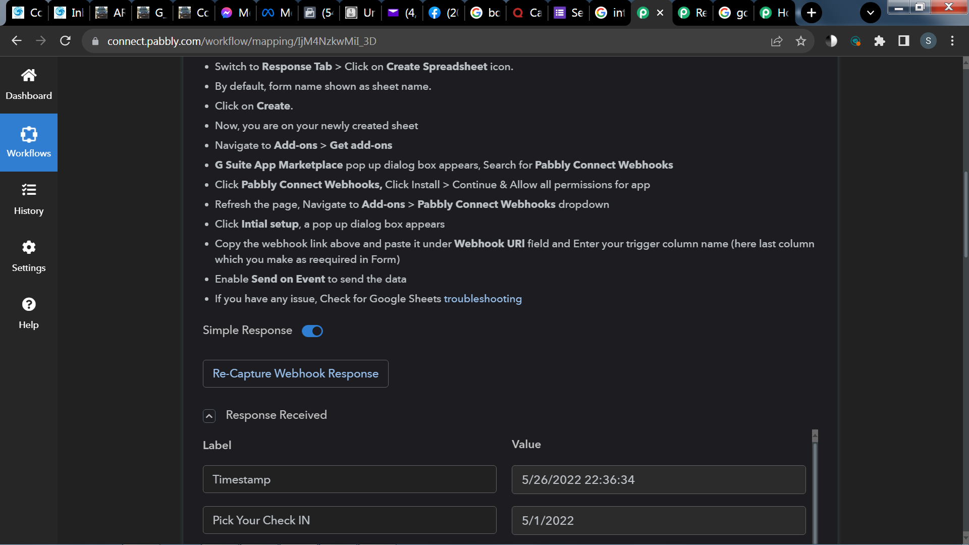969x545 pixels.
Task: Click the 5/1/2022 value field
Action: pyautogui.click(x=659, y=520)
